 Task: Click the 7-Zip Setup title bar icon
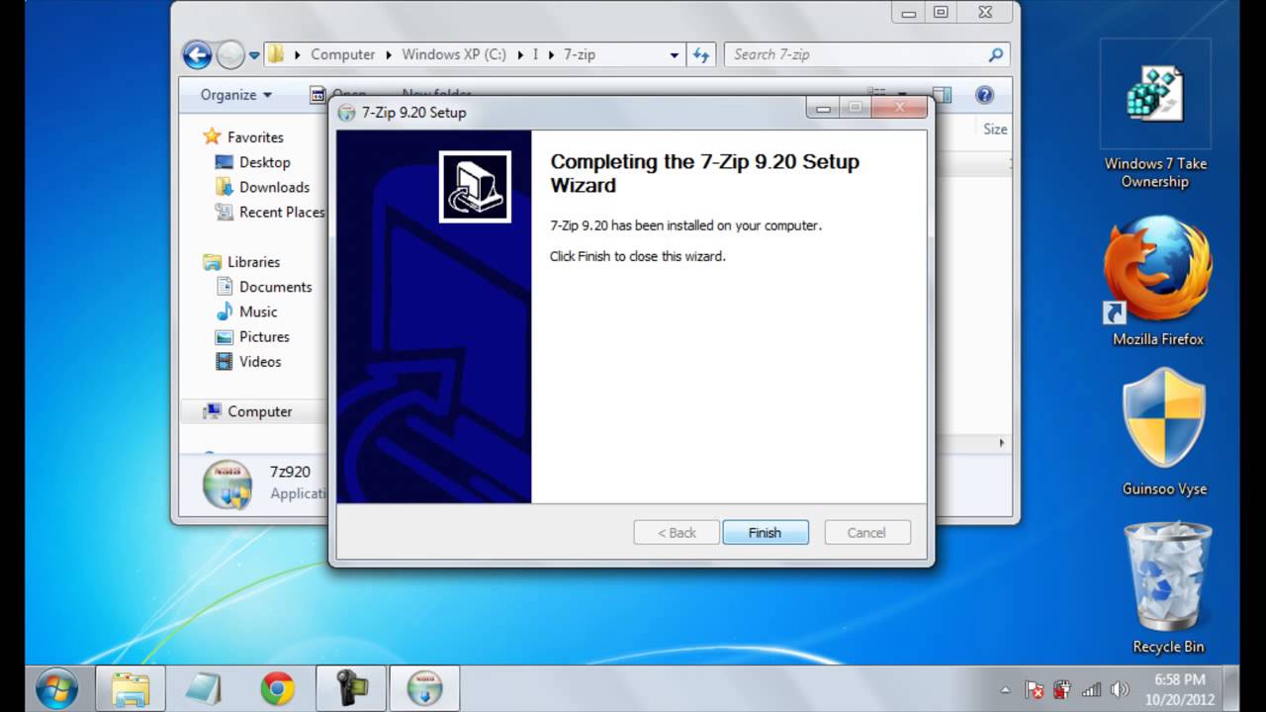point(346,112)
